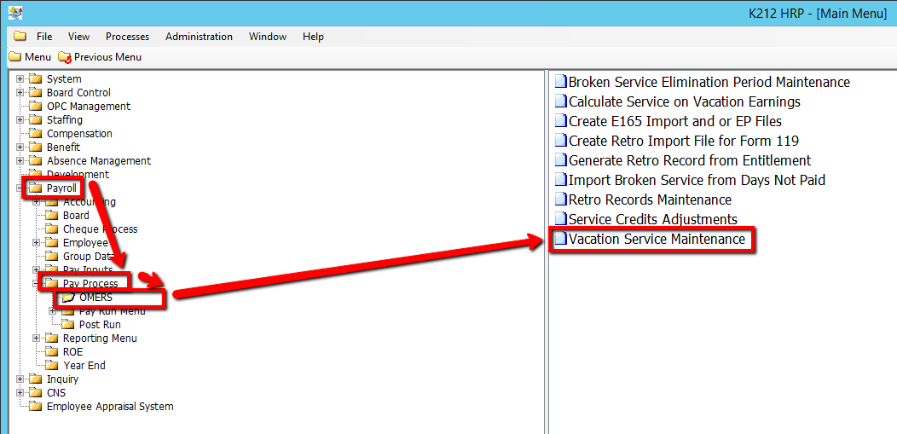The image size is (897, 434).
Task: Click the OPC Management folder icon
Action: coord(35,107)
